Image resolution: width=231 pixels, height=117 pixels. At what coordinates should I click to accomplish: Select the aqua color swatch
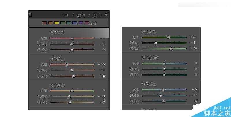click(x=69, y=23)
